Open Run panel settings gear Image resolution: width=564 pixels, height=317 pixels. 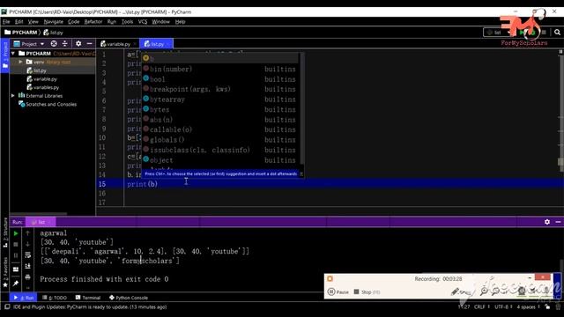tap(547, 222)
